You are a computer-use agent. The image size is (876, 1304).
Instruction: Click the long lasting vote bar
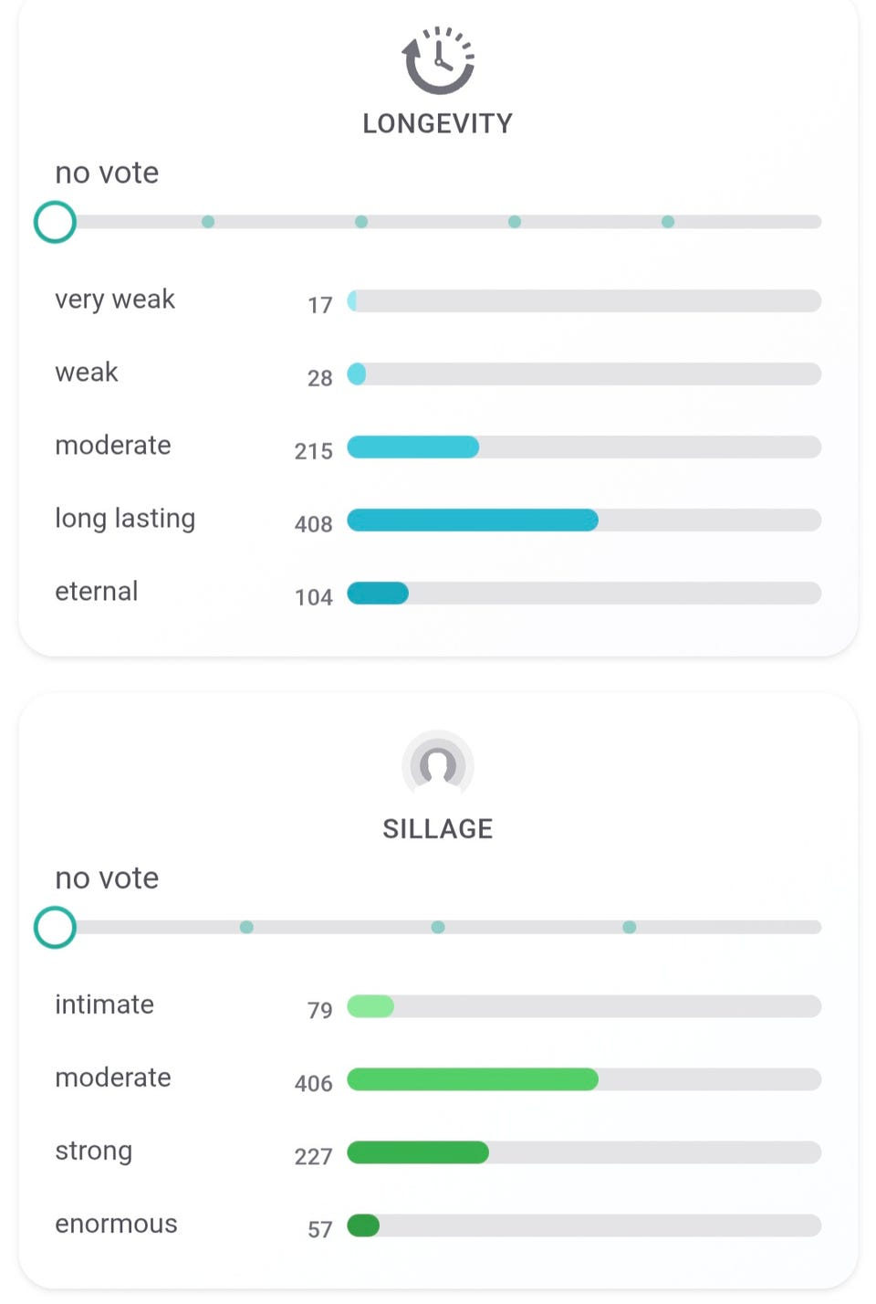pos(584,521)
